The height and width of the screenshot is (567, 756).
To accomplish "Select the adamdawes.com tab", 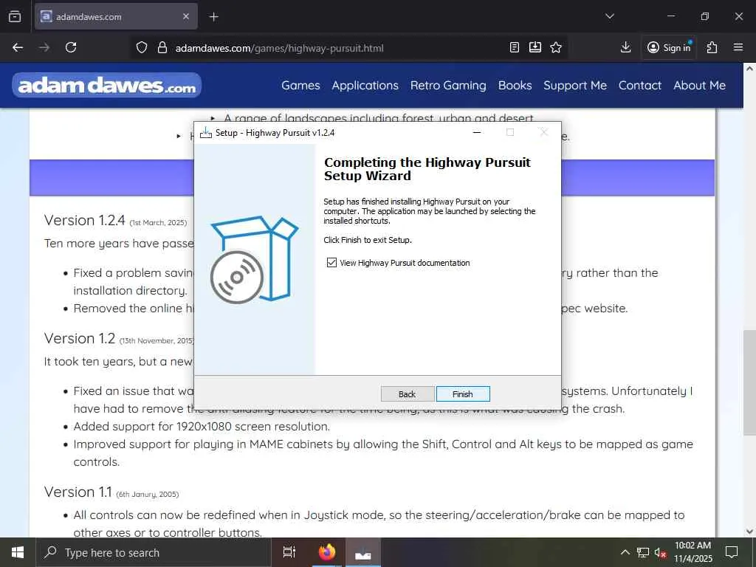I will [116, 16].
